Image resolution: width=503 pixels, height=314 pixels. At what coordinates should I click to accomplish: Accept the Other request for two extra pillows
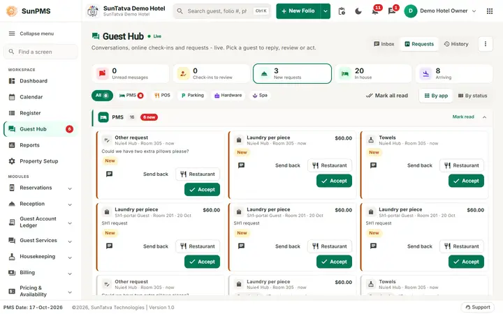pos(202,190)
